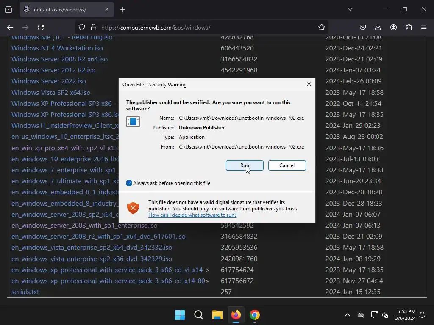Click Cancel in Security Warning dialog
Viewport: 434px width, 325px height.
coord(287,165)
